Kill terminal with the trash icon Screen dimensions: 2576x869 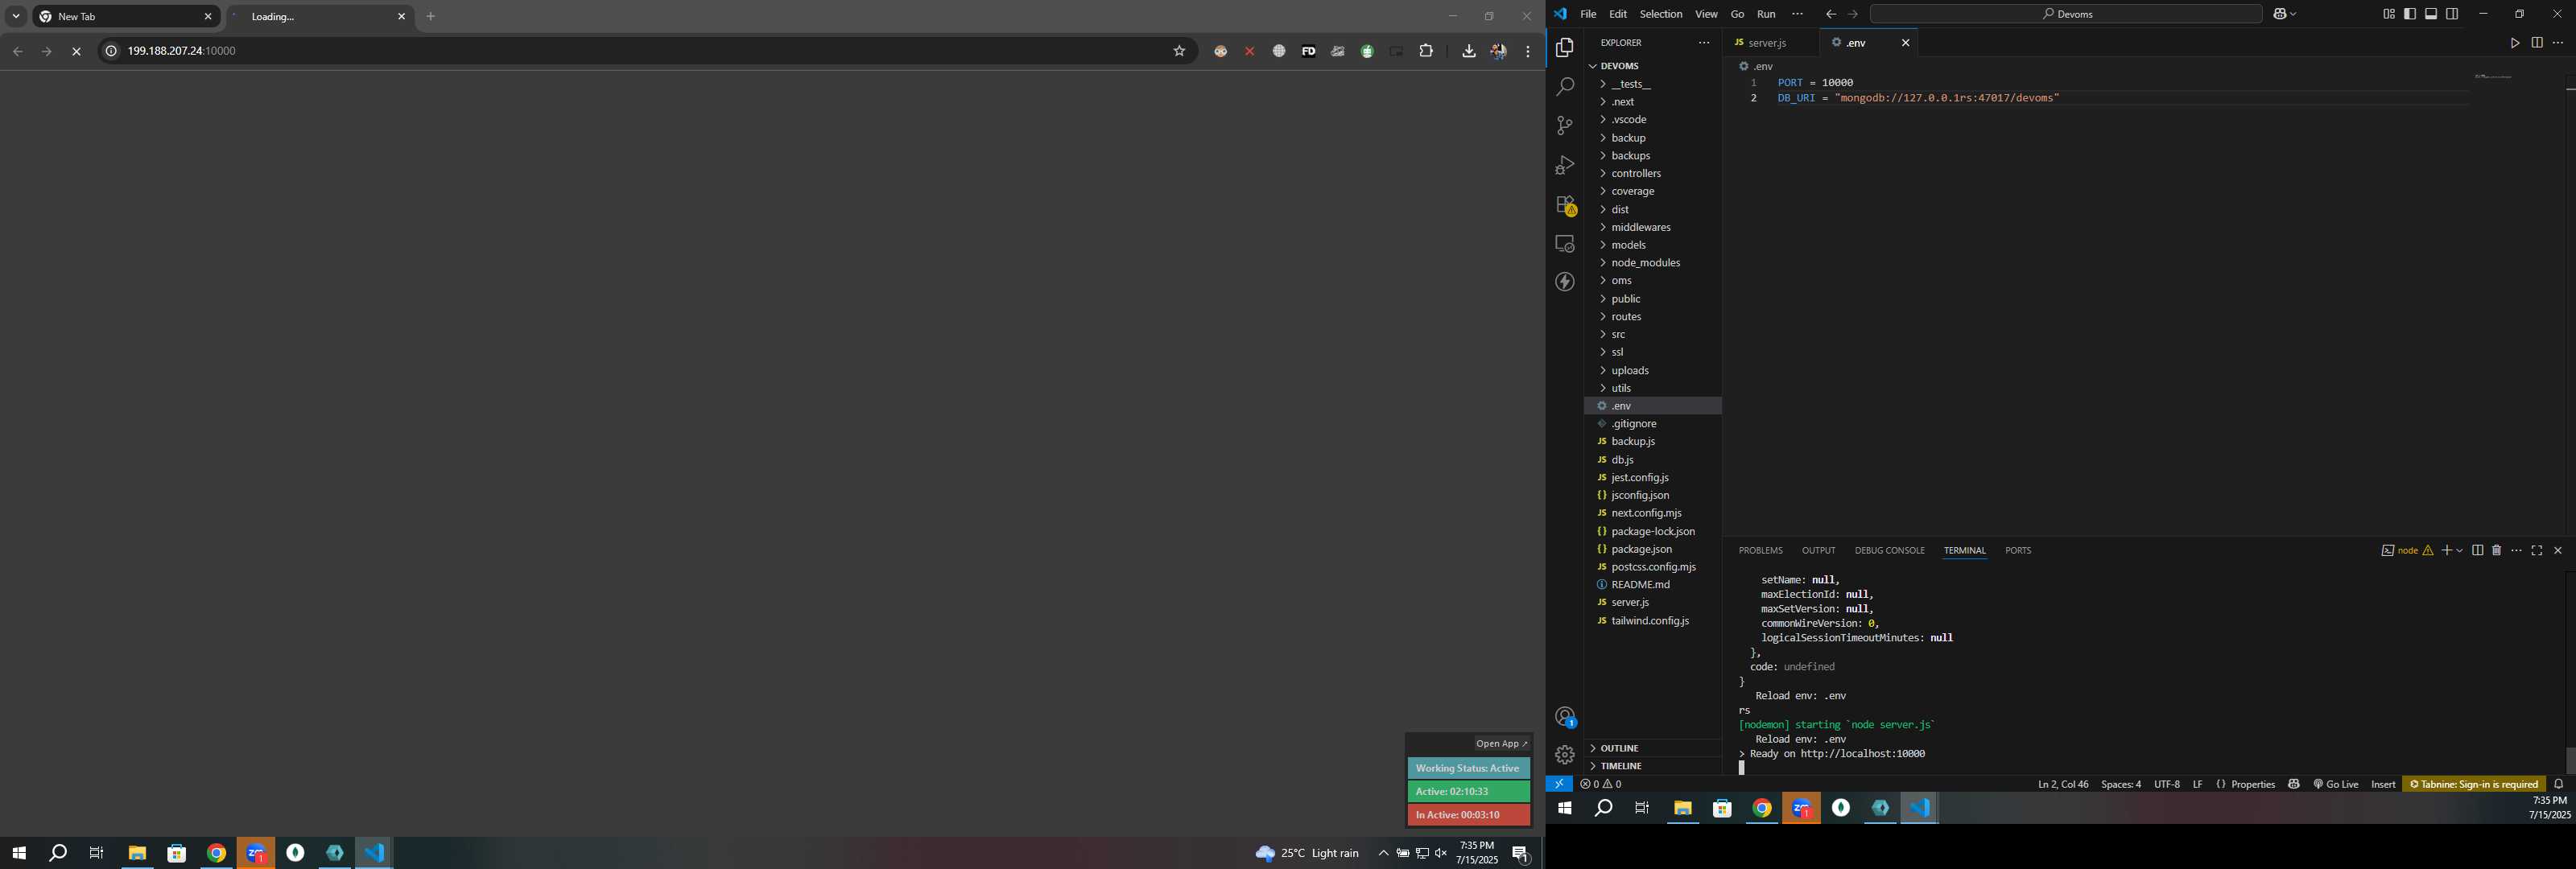click(x=2496, y=551)
